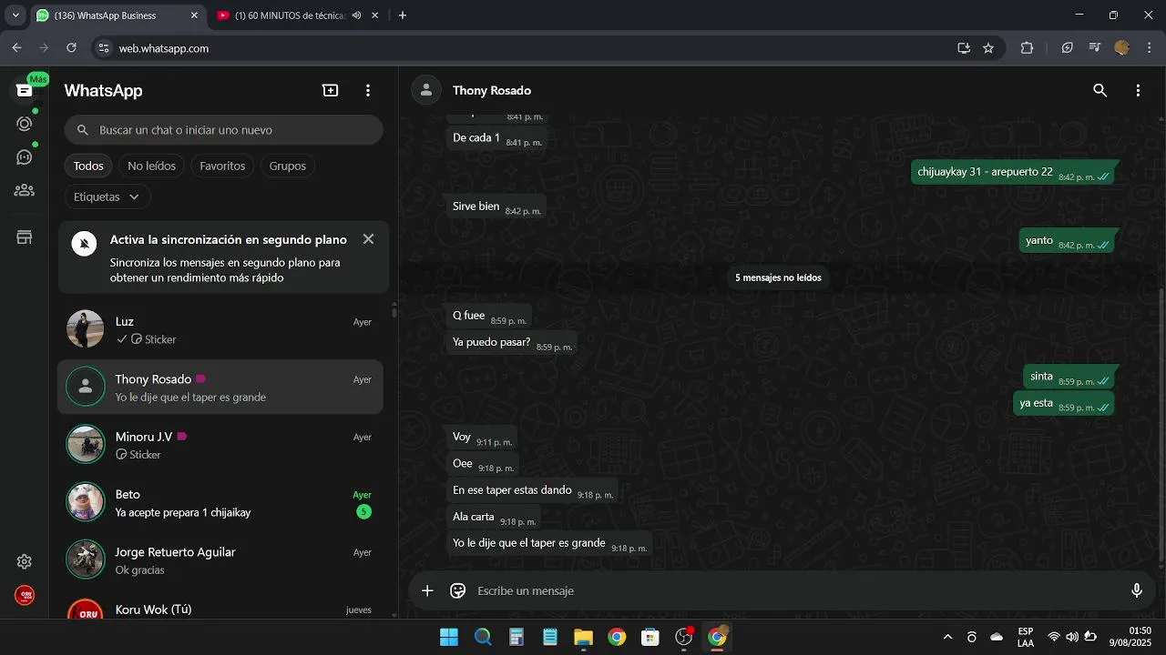
Task: Start a new chat icon
Action: [330, 90]
